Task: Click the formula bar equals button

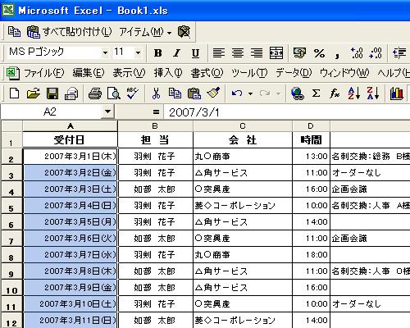Action: (x=156, y=112)
